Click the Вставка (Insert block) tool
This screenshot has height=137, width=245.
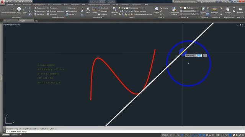(x=156, y=10)
